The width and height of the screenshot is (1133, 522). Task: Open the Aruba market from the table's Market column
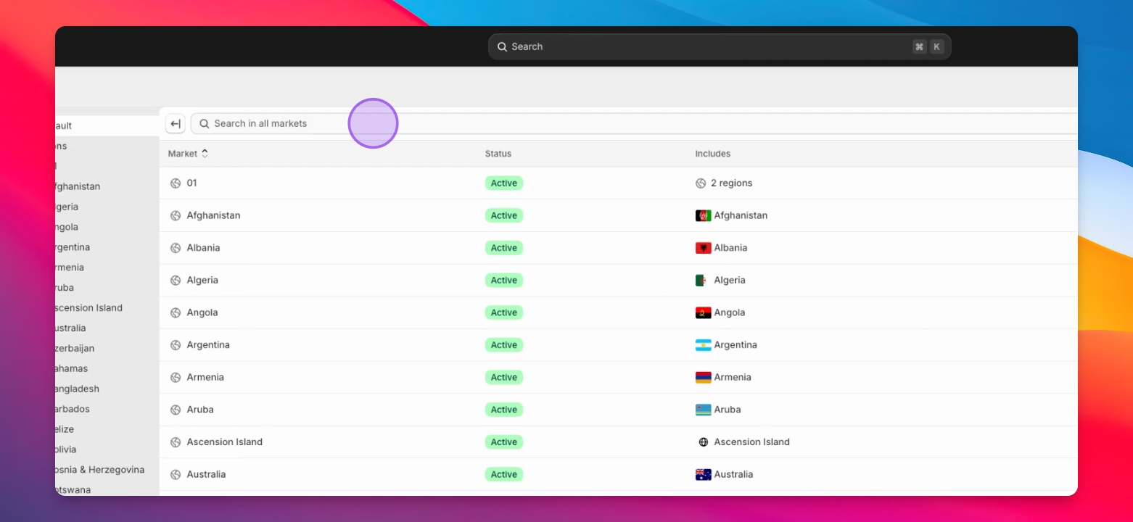coord(200,410)
